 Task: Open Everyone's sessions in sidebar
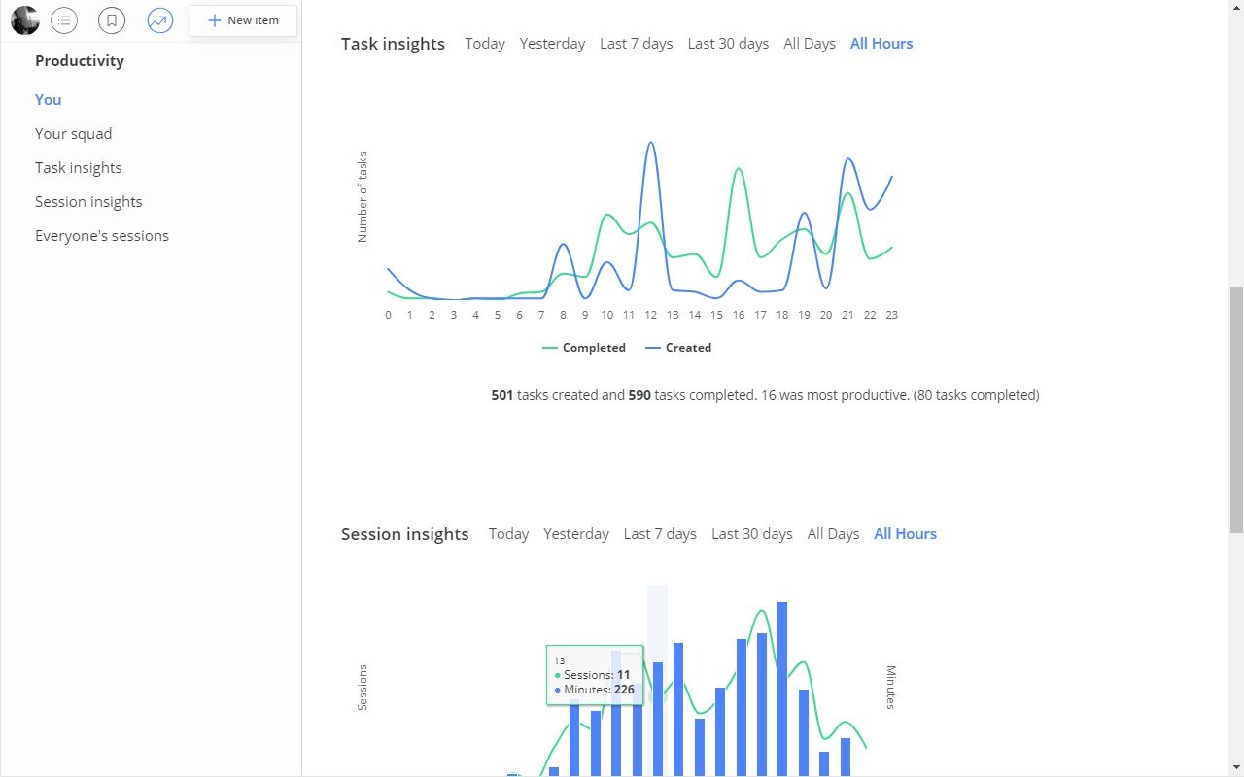(x=102, y=235)
